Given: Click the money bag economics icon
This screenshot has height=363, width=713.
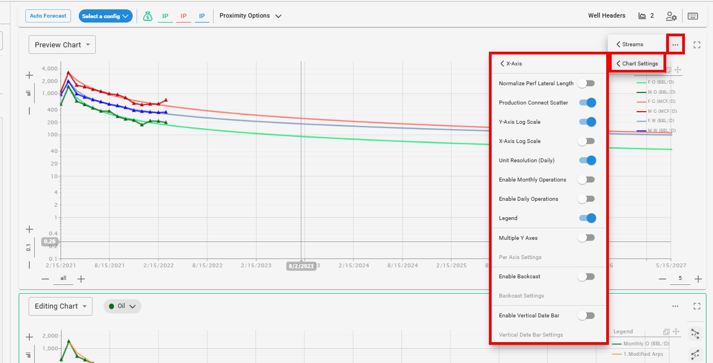Looking at the screenshot, I should tap(147, 16).
